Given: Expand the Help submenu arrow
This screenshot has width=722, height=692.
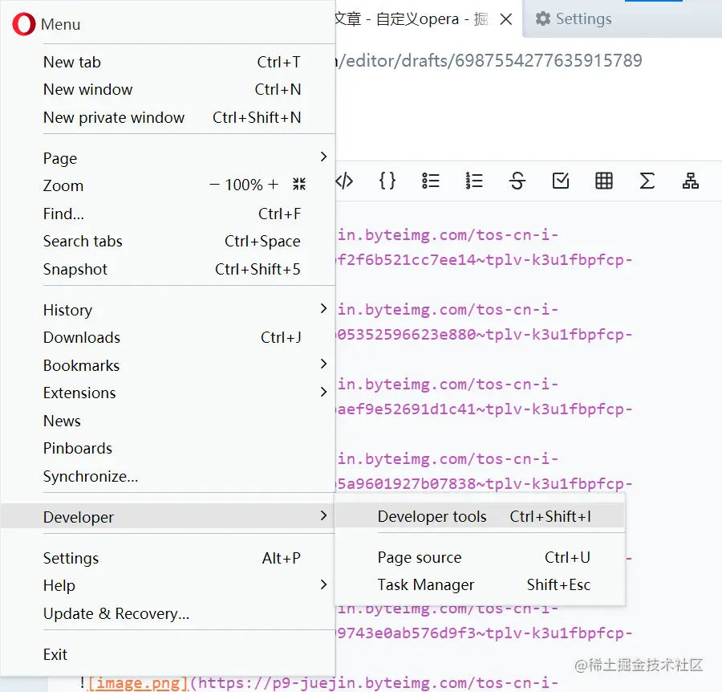Looking at the screenshot, I should [324, 584].
